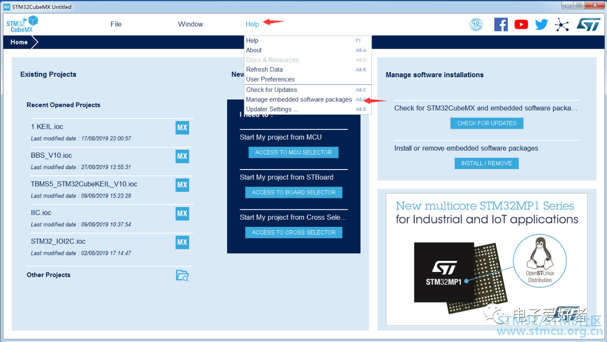Click Recent Opened Projects heading
607x342 pixels.
(64, 105)
